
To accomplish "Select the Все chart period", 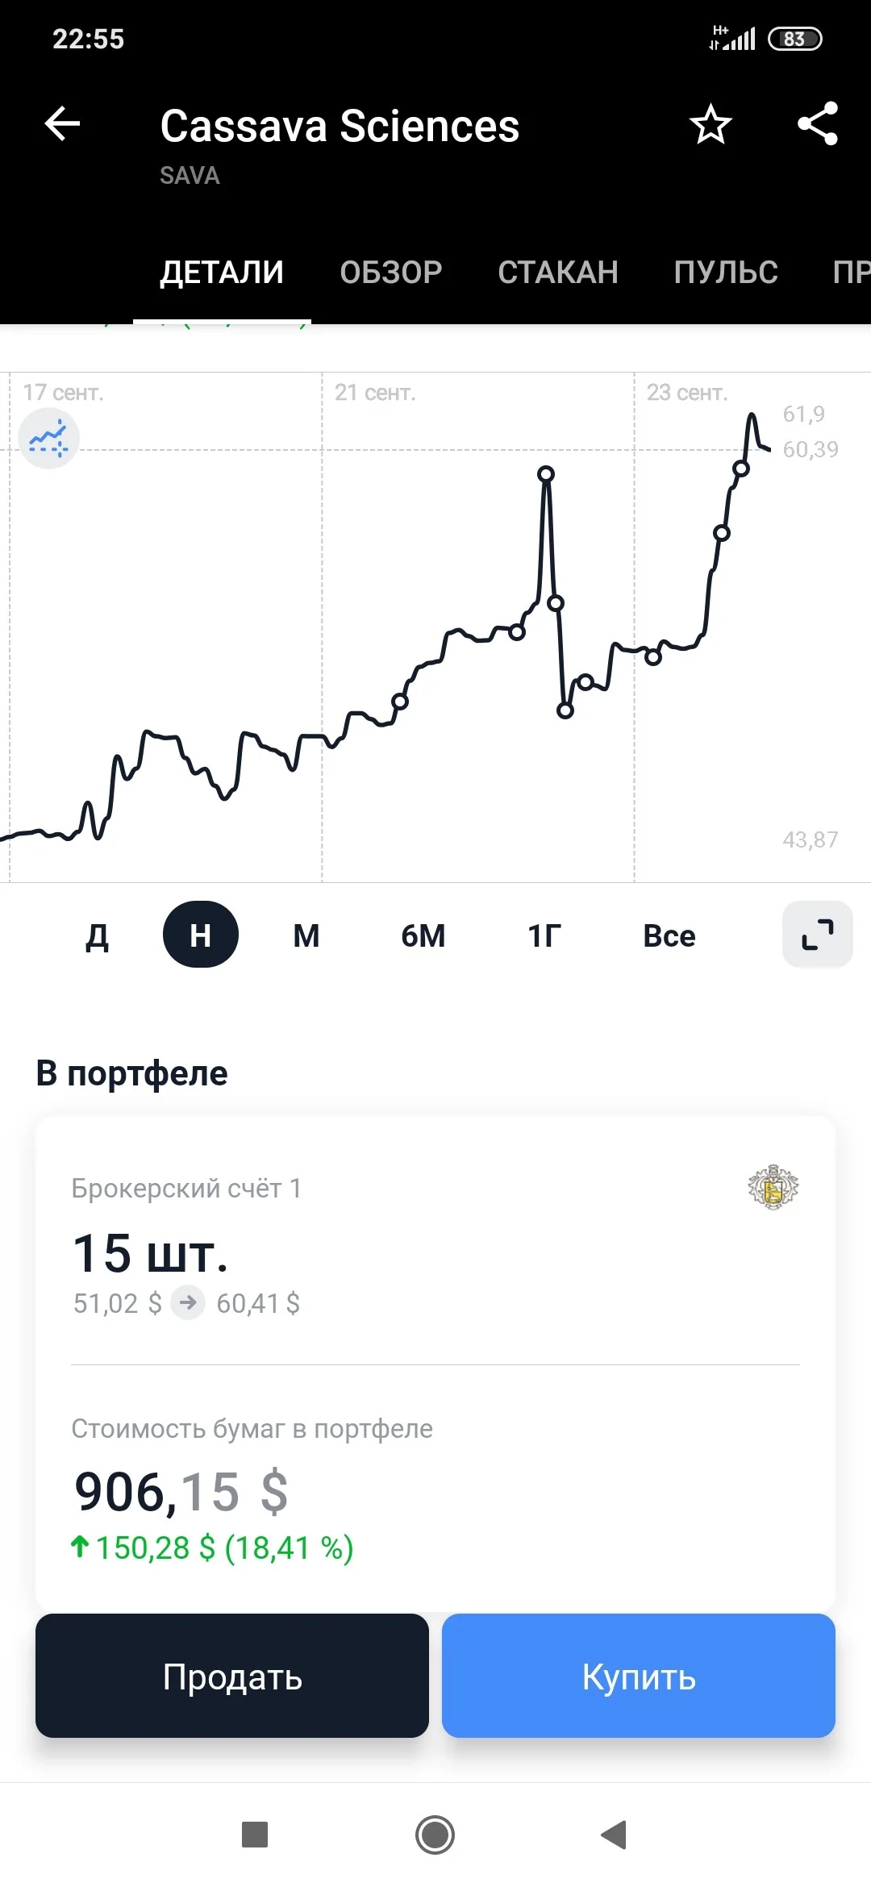I will [x=669, y=935].
